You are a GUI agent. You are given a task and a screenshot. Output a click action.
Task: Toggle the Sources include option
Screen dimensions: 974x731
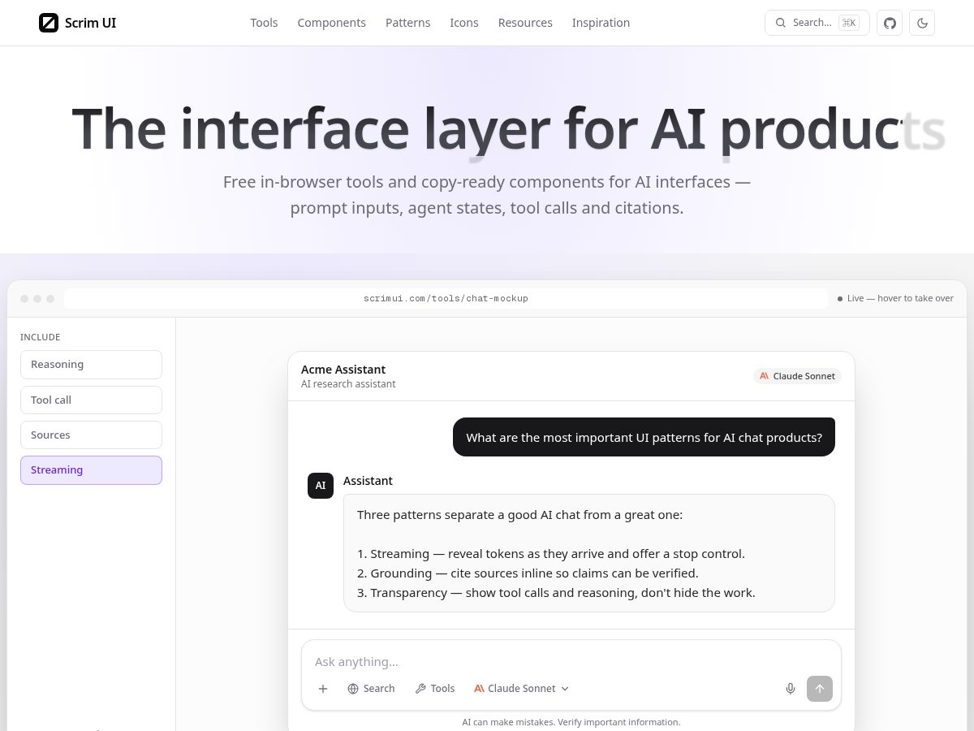point(91,435)
